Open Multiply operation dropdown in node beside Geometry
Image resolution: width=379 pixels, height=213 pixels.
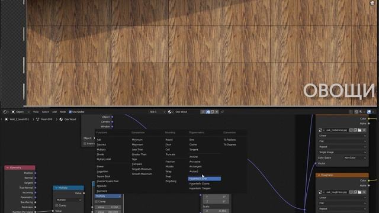point(69,200)
